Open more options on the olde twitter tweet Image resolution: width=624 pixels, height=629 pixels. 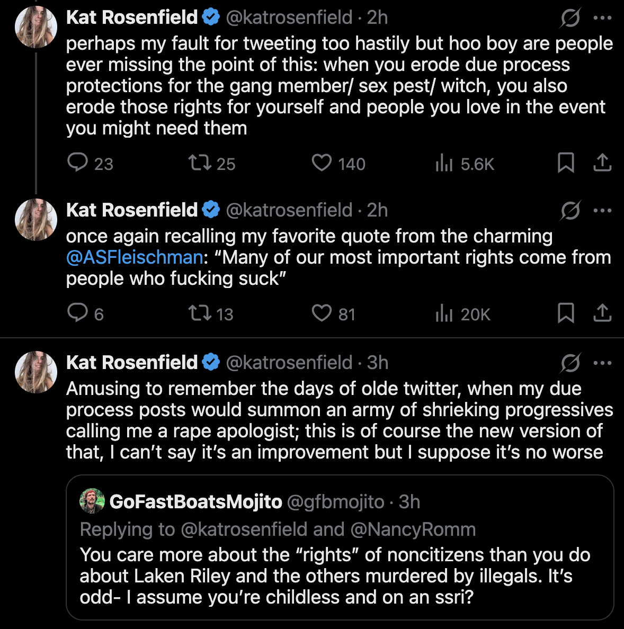(603, 363)
